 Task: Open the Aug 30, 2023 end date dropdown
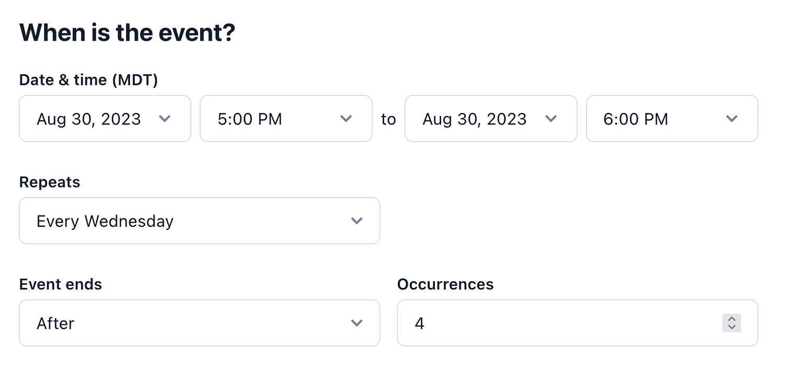click(x=490, y=119)
